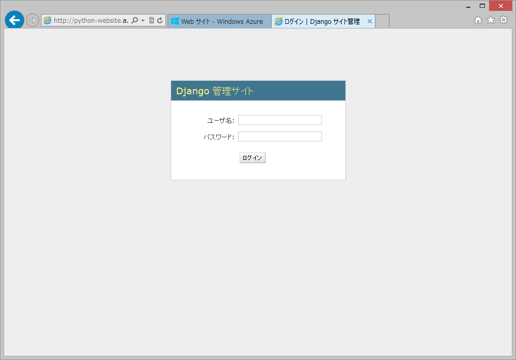Minimize the Internet Explorer window
Screen dimensions: 516x360
(468, 6)
